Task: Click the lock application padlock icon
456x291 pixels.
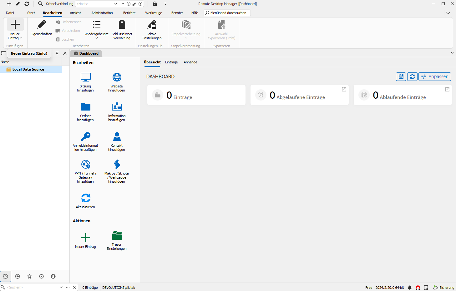Action: click(x=155, y=4)
